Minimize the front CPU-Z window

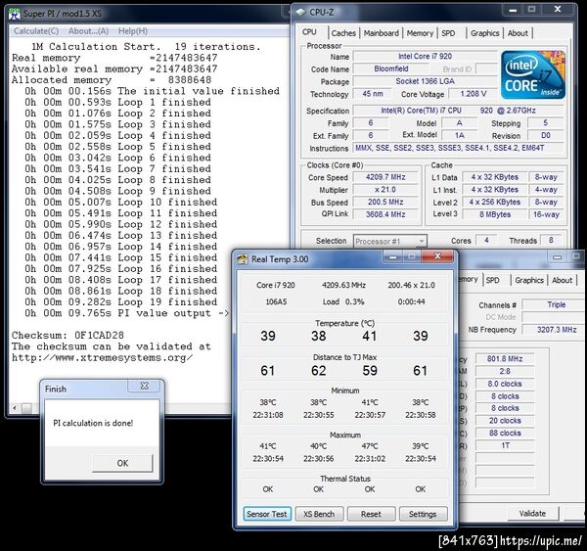click(x=513, y=10)
